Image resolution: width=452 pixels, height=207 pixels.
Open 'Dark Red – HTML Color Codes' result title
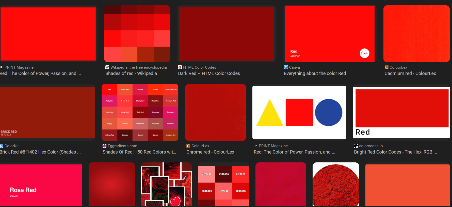tap(209, 73)
